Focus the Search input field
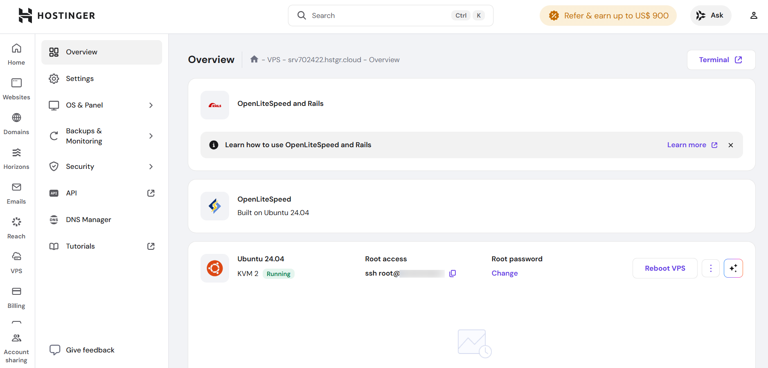Image resolution: width=768 pixels, height=368 pixels. 391,16
